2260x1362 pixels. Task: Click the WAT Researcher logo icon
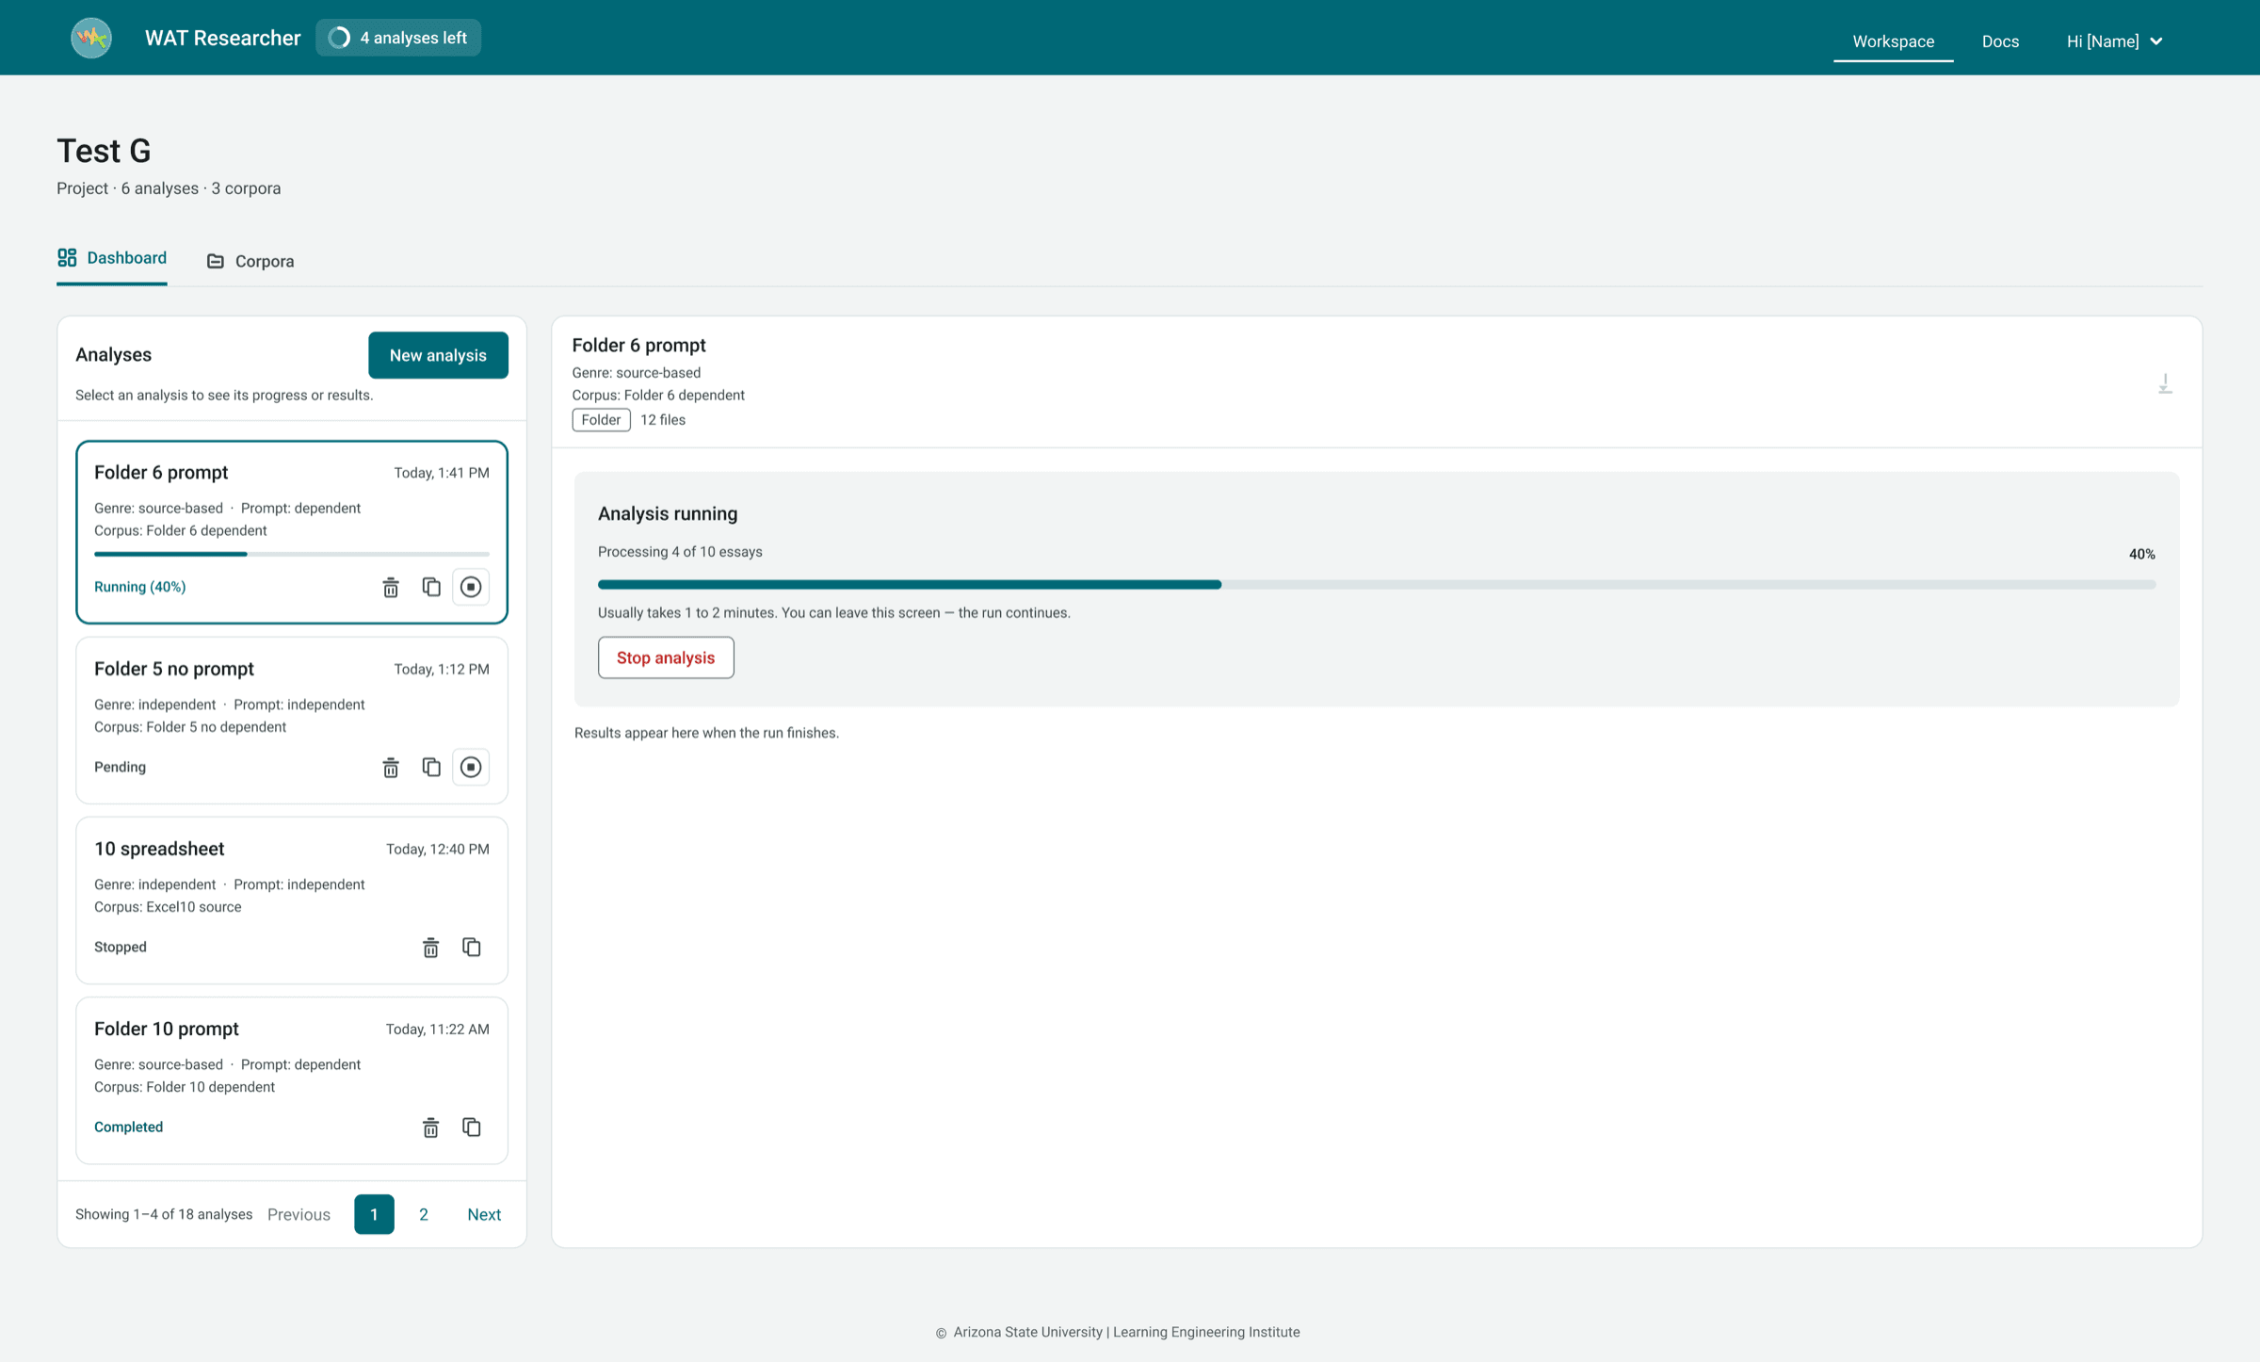click(91, 38)
